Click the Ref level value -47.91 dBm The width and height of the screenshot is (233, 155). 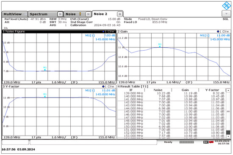point(38,19)
